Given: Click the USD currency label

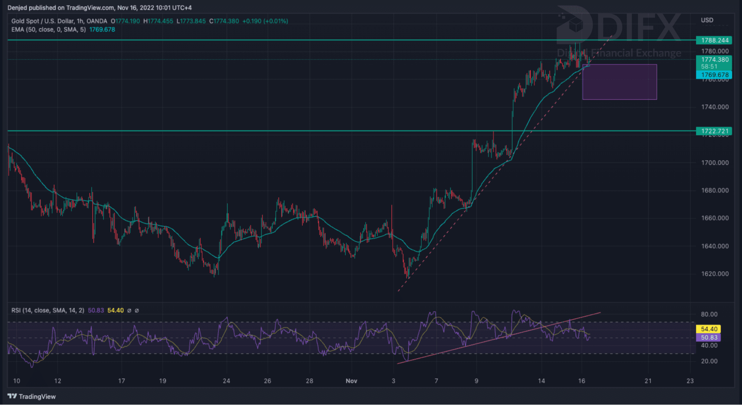Looking at the screenshot, I should coord(707,20).
